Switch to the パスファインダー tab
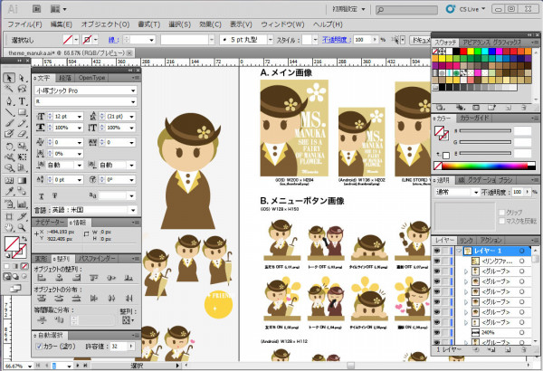This screenshot has height=371, width=543. point(95,259)
